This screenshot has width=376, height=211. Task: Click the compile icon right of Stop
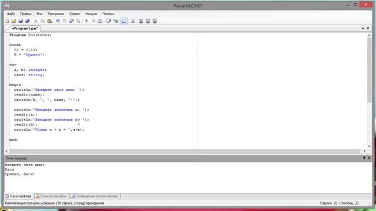tap(100, 21)
